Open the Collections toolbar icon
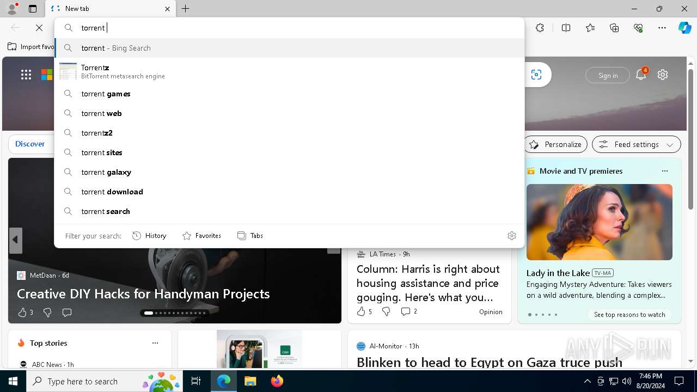The width and height of the screenshot is (697, 392). (614, 28)
